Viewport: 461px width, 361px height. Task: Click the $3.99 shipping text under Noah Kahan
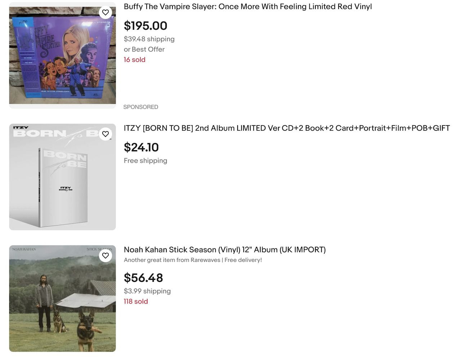(x=147, y=291)
